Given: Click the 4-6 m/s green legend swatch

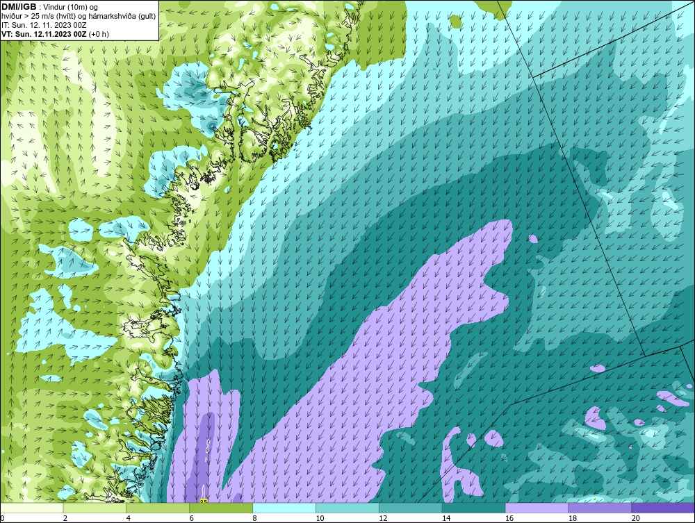Looking at the screenshot, I should [158, 508].
